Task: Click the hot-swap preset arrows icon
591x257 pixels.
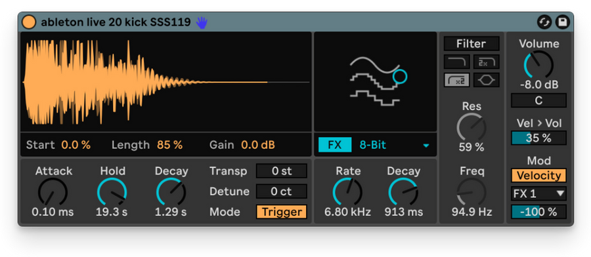Action: click(544, 22)
